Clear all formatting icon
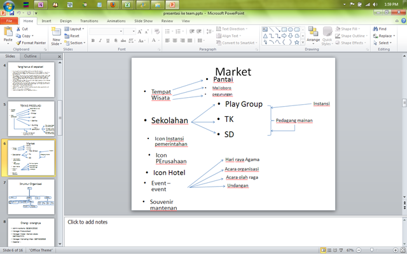407x254 pixels. pyautogui.click(x=157, y=32)
